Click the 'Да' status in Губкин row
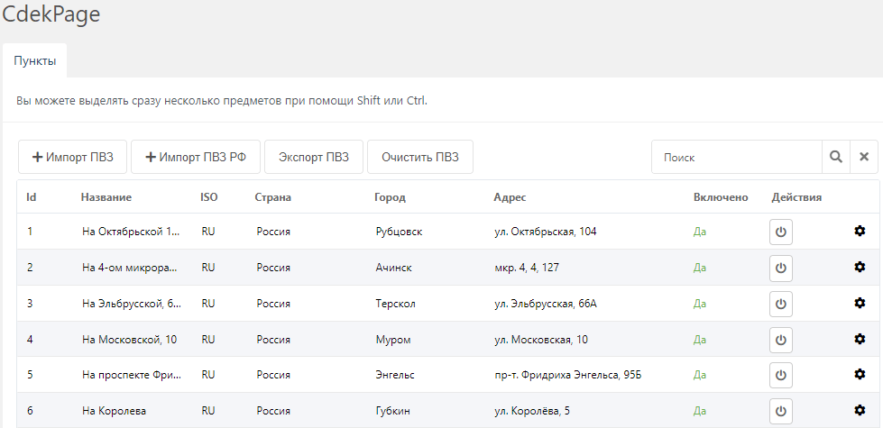The image size is (883, 428). point(699,411)
